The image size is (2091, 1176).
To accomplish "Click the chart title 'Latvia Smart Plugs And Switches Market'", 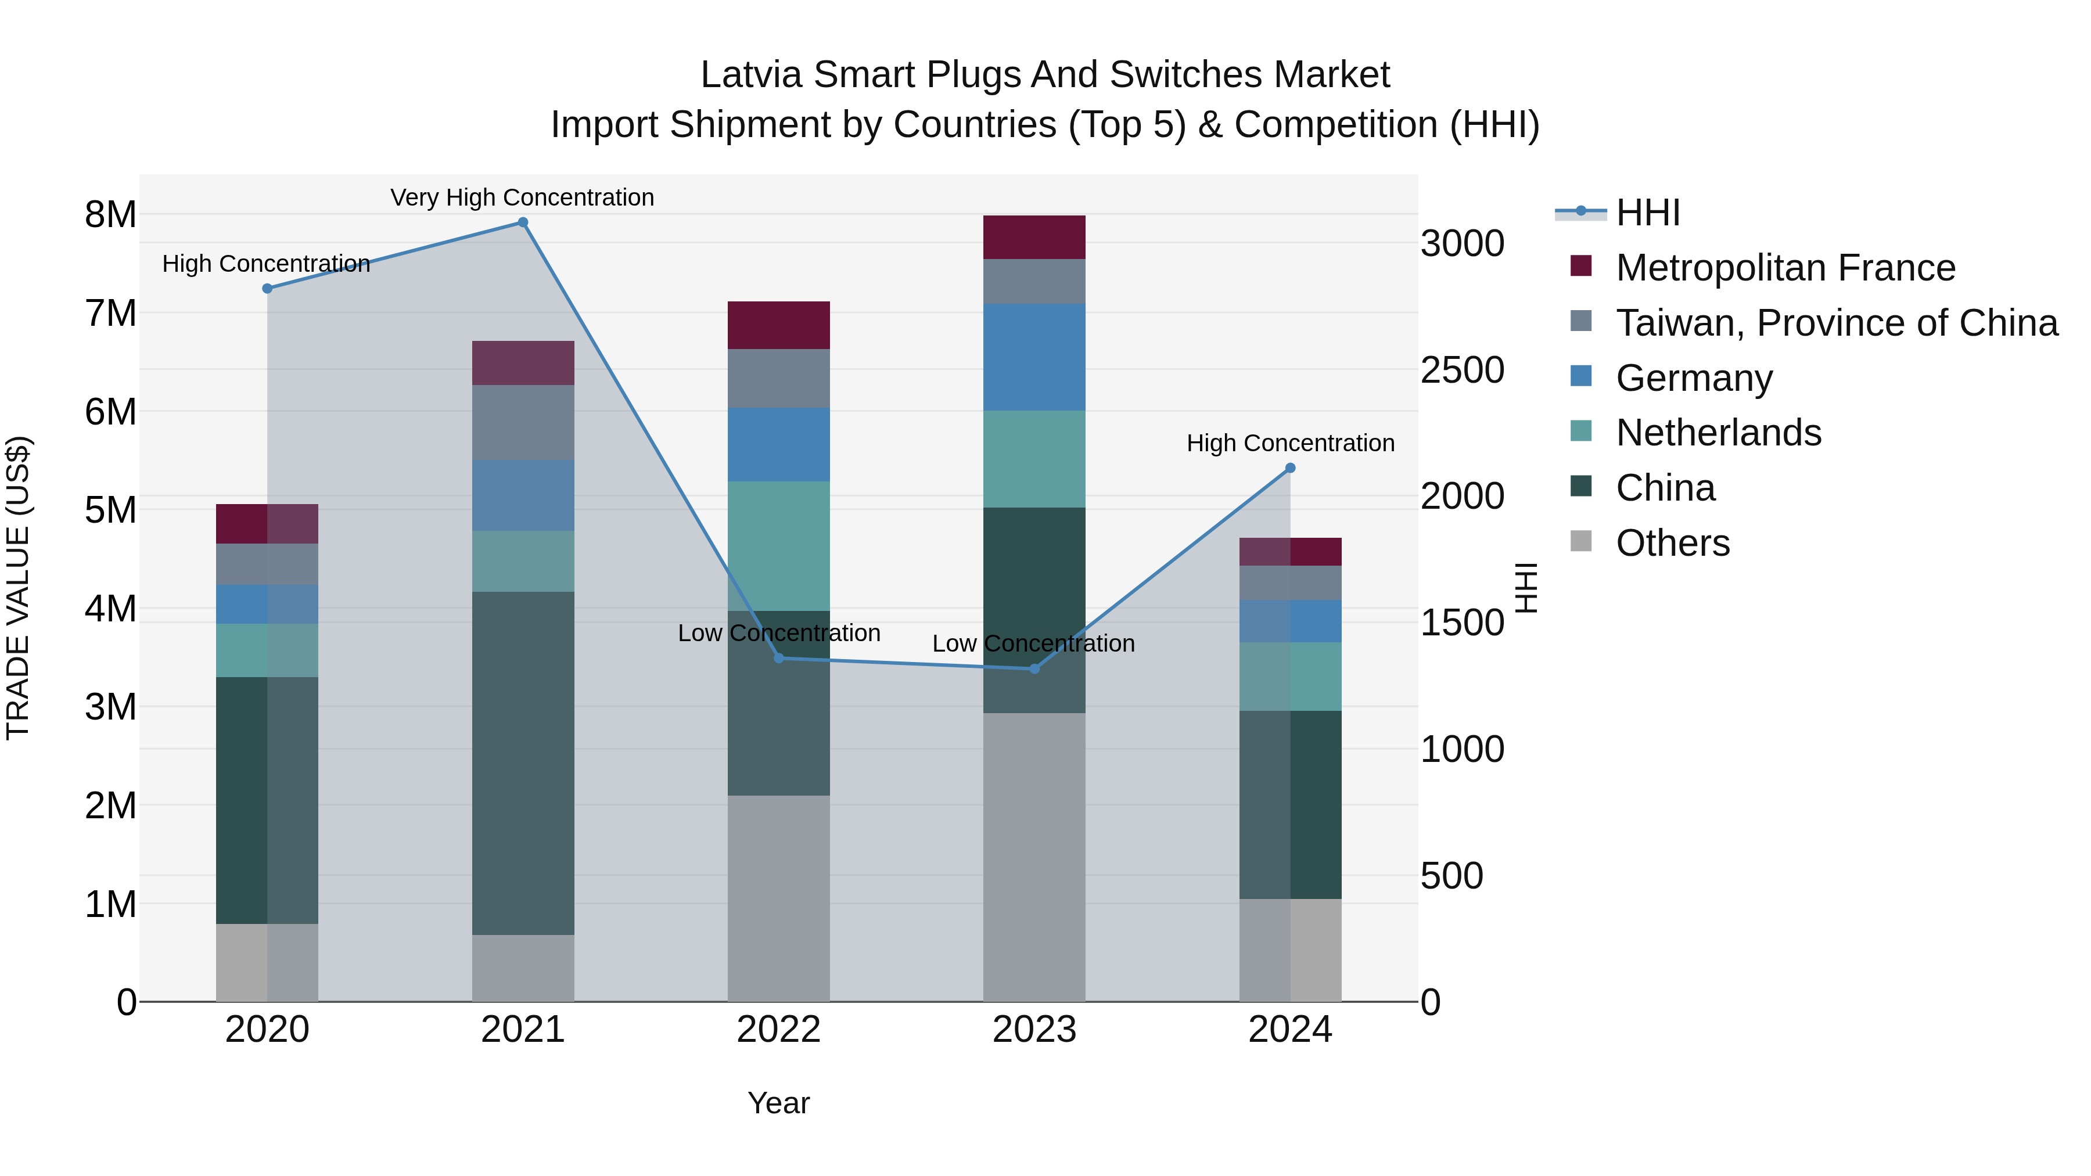I will click(x=1045, y=75).
